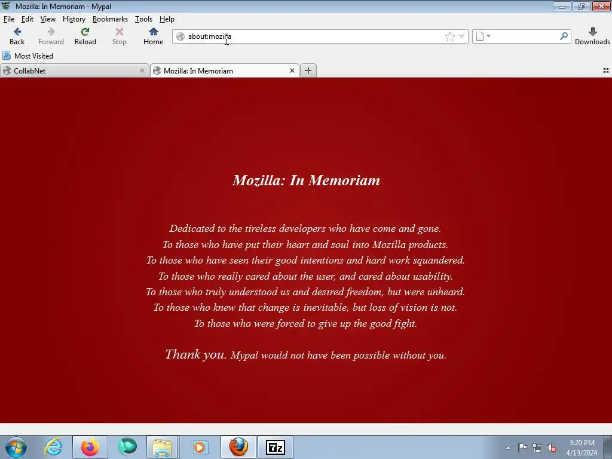The height and width of the screenshot is (459, 612).
Task: Open the Help menu
Action: click(167, 19)
